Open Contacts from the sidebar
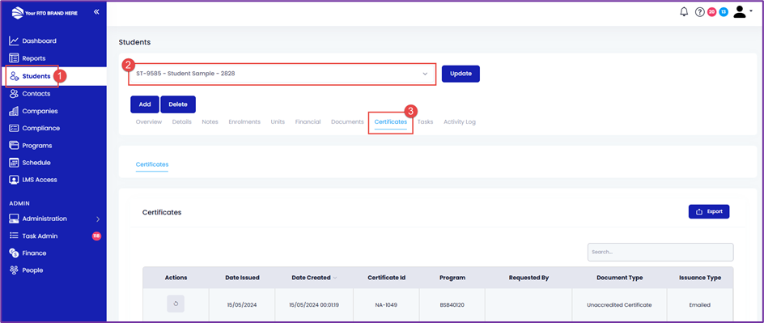764x323 pixels. pyautogui.click(x=36, y=94)
